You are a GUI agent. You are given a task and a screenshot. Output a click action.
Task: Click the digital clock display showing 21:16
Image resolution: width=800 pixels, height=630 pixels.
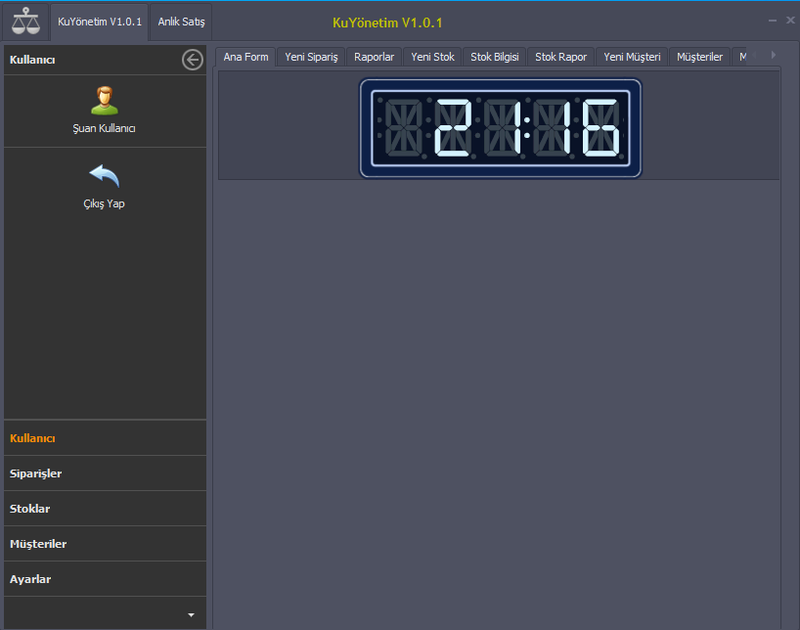tap(500, 125)
